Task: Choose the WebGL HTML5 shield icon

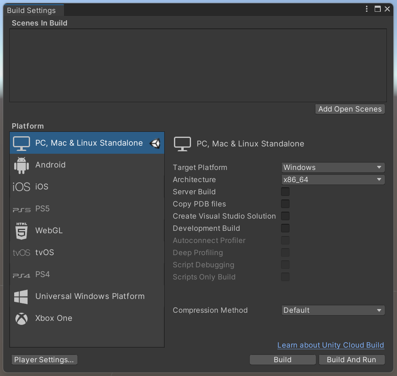Action: [21, 231]
